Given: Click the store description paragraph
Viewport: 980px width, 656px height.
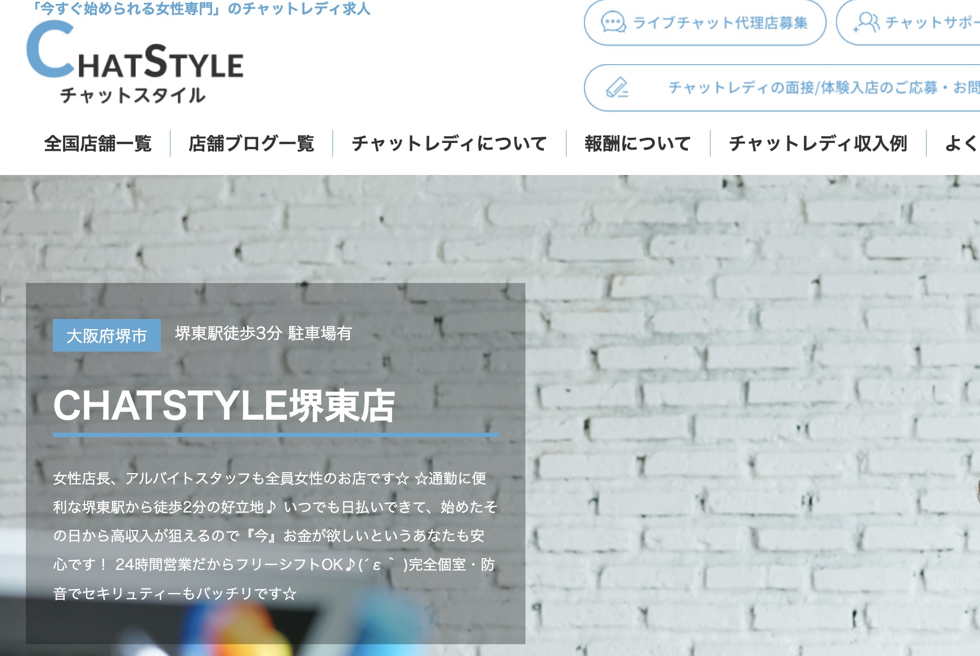Looking at the screenshot, I should click(275, 536).
